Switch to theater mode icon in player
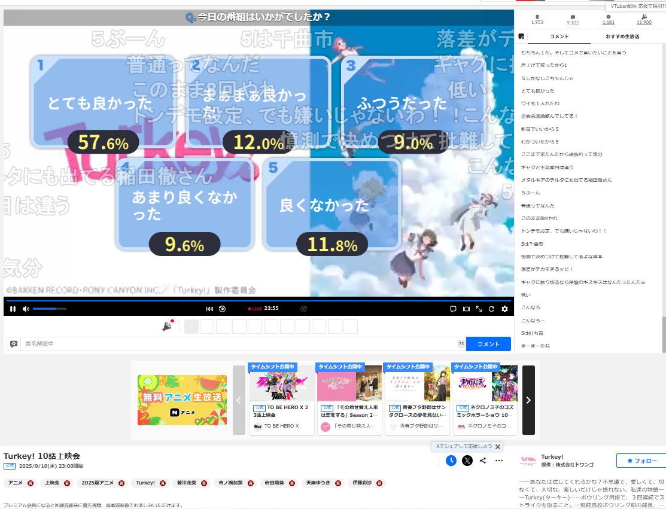This screenshot has height=509, width=666. pyautogui.click(x=466, y=309)
